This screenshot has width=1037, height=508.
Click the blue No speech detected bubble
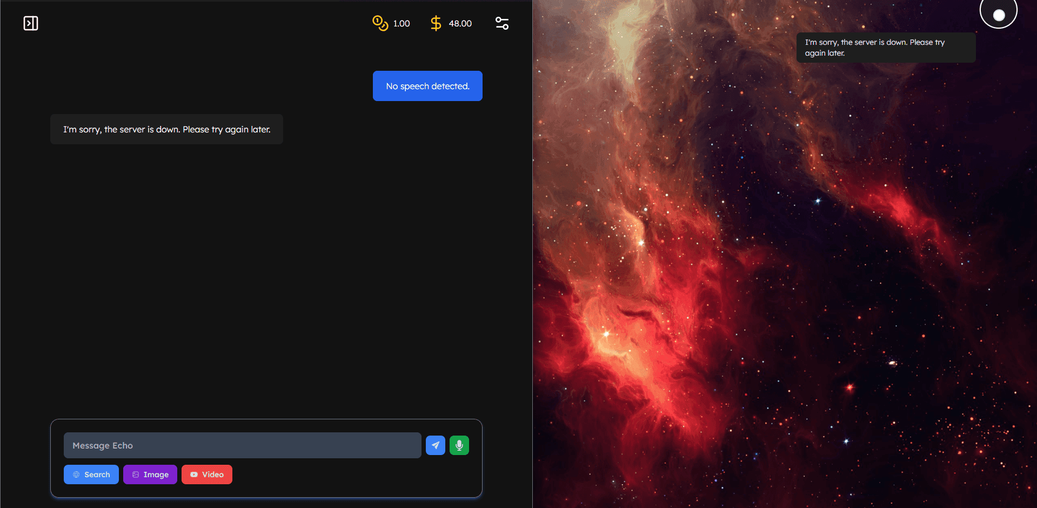(x=427, y=85)
